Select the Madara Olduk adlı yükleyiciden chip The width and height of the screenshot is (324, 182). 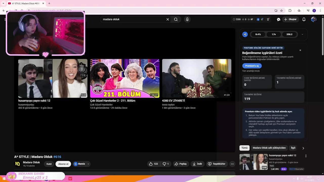coord(269,148)
